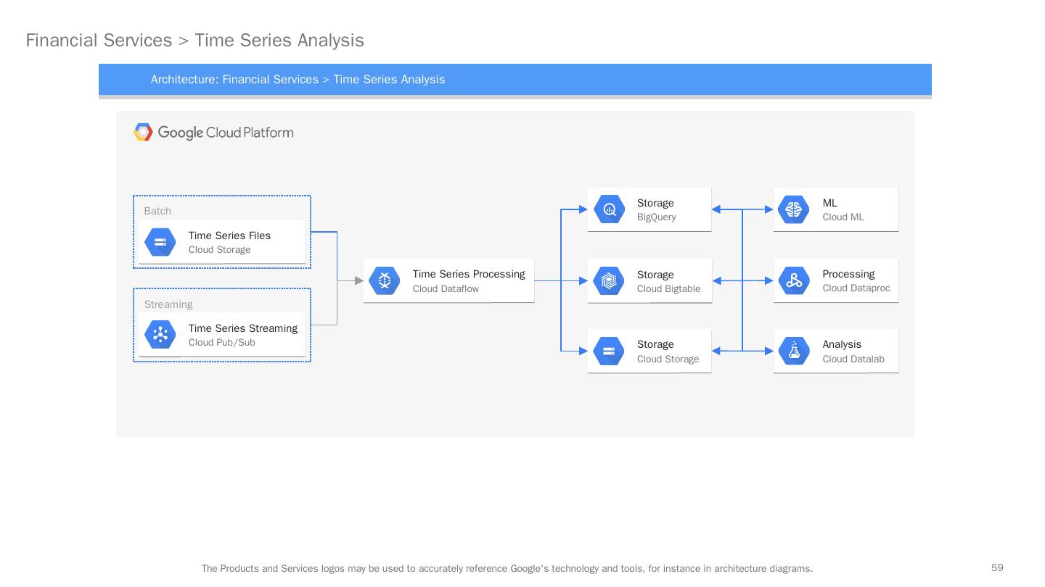Click the Batch group label
1045x587 pixels.
tap(157, 211)
